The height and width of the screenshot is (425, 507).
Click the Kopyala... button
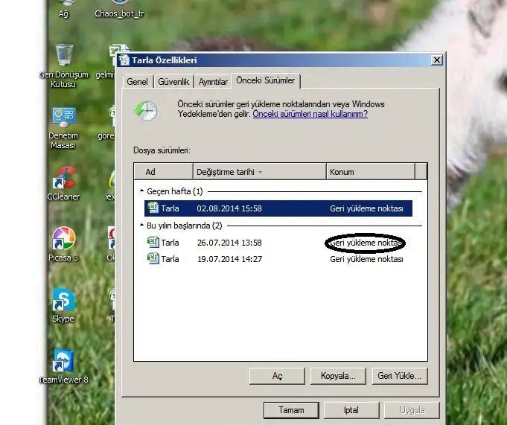point(337,376)
